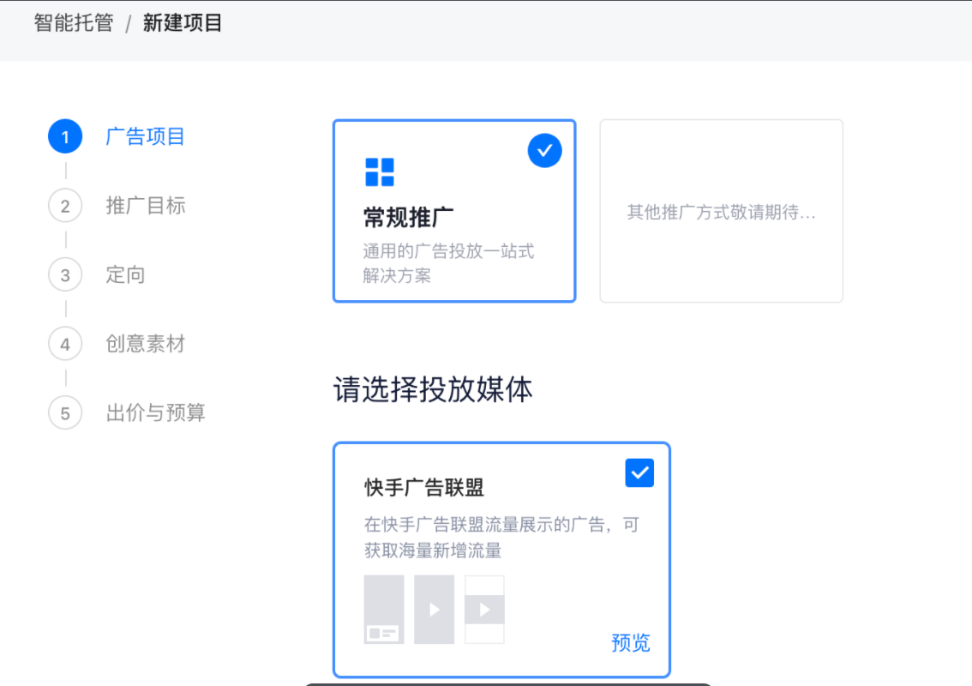
Task: Click the 请选择投放媒体 heading
Action: pos(432,389)
